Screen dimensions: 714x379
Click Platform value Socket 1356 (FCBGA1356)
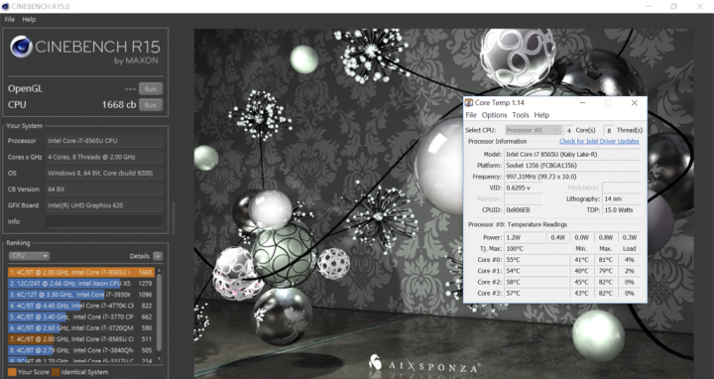point(572,166)
